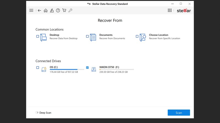This screenshot has height=123, width=220.
Task: Open the Help question mark icon
Action: (58, 10)
